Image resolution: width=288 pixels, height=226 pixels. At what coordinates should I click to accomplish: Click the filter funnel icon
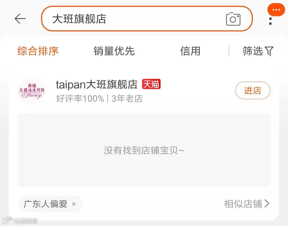[x=269, y=51]
